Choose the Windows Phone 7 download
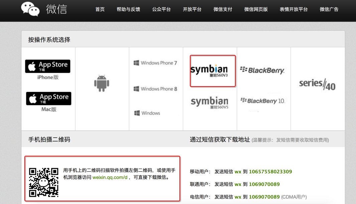The height and width of the screenshot is (204, 356). [x=155, y=63]
